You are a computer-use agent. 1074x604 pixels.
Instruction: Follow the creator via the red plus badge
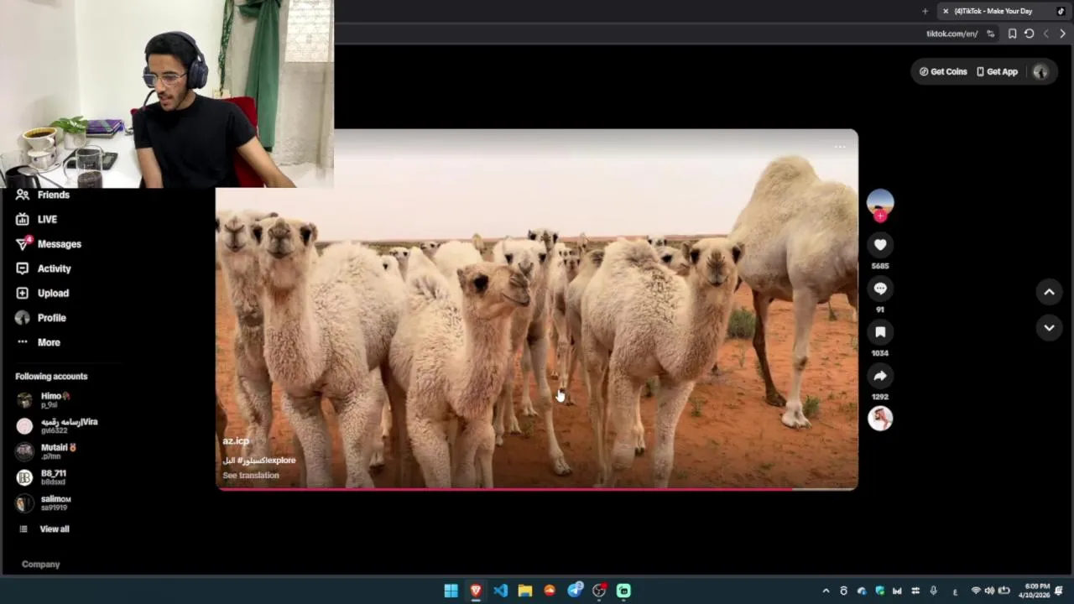(880, 216)
